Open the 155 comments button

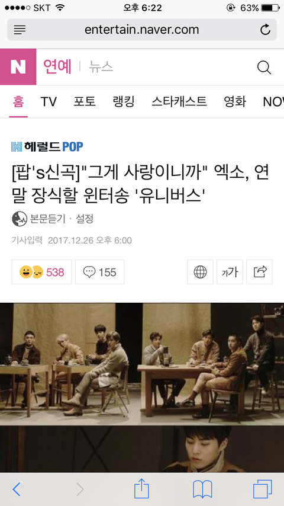(x=100, y=272)
